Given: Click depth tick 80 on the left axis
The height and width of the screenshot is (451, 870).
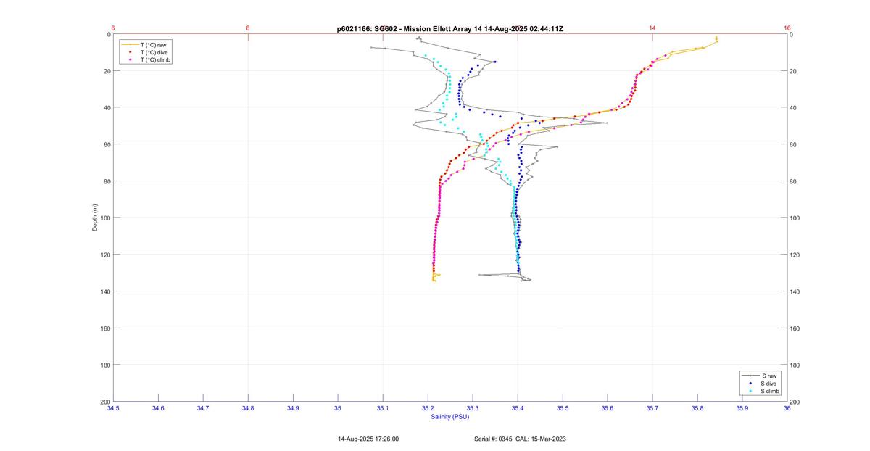Looking at the screenshot, I should click(x=107, y=181).
